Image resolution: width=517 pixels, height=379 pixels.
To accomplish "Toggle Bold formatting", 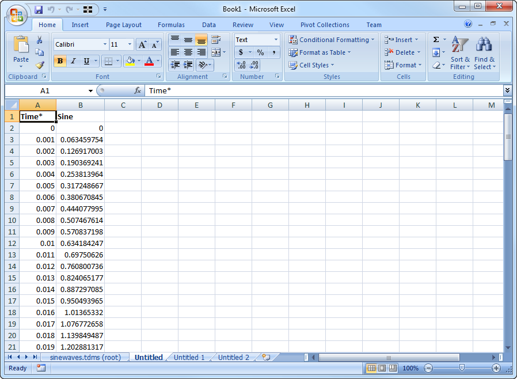I will [60, 61].
